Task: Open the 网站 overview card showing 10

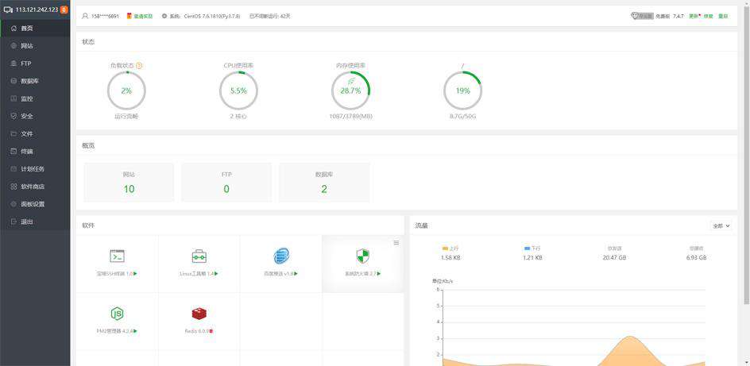Action: (129, 182)
